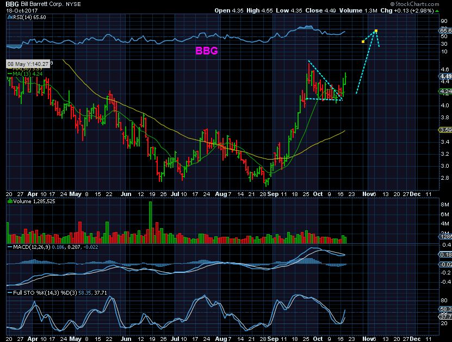The image size is (452, 342).
Task: Click the '8M' volume axis label
Action: [x=445, y=205]
